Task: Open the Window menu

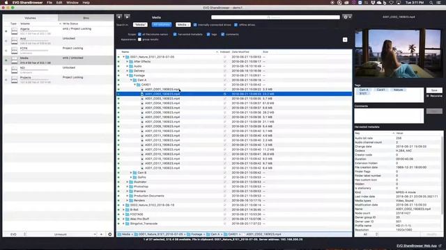Action: pyautogui.click(x=72, y=3)
